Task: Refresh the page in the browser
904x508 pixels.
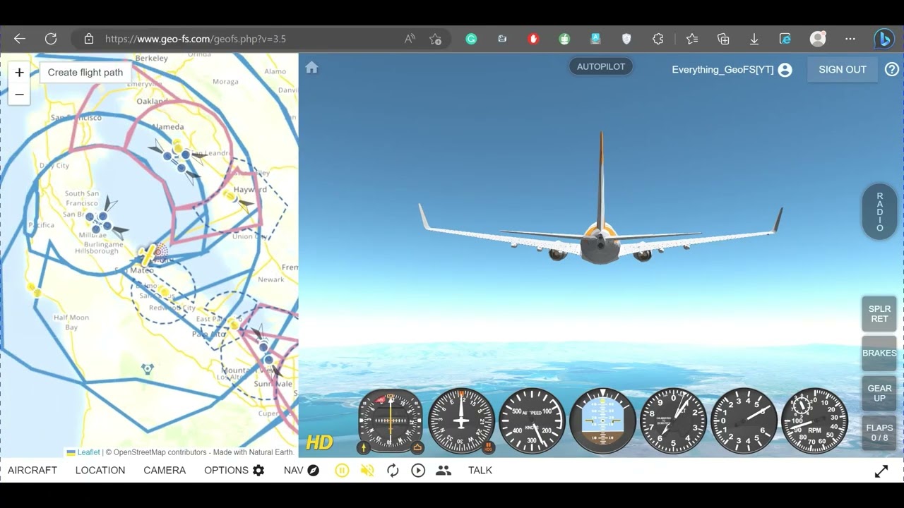Action: [51, 39]
